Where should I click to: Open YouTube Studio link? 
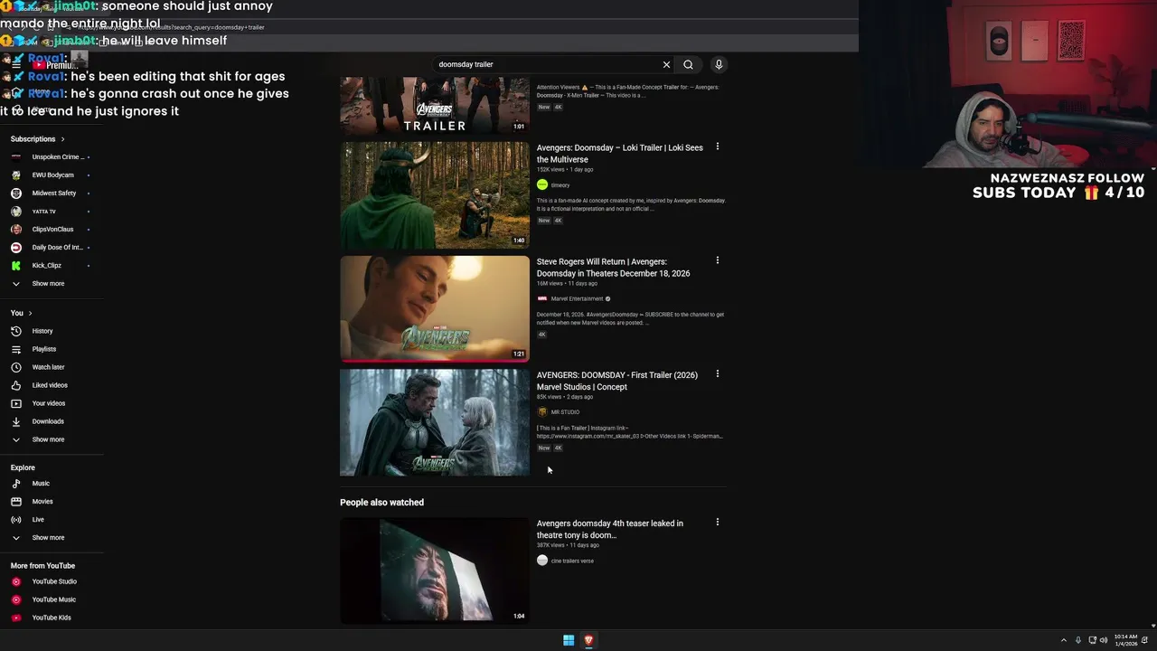click(54, 581)
